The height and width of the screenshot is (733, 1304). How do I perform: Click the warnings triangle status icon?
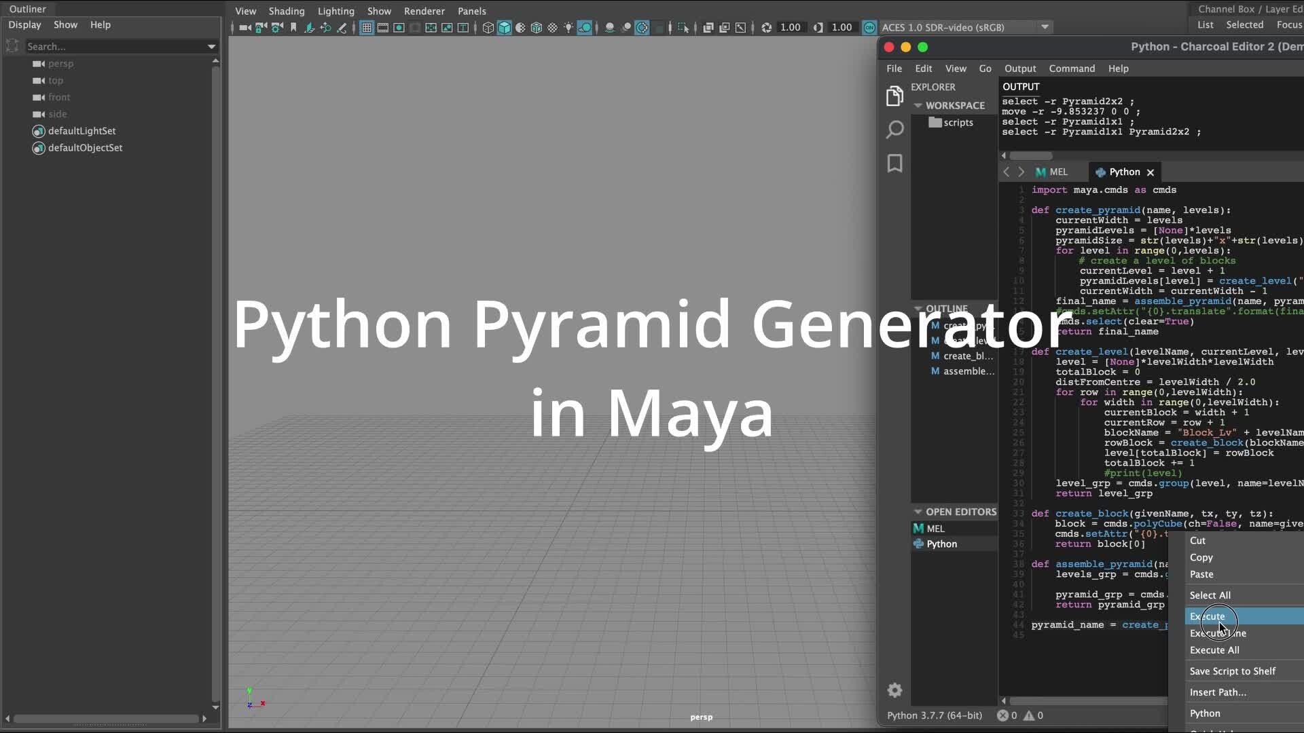pyautogui.click(x=1033, y=715)
